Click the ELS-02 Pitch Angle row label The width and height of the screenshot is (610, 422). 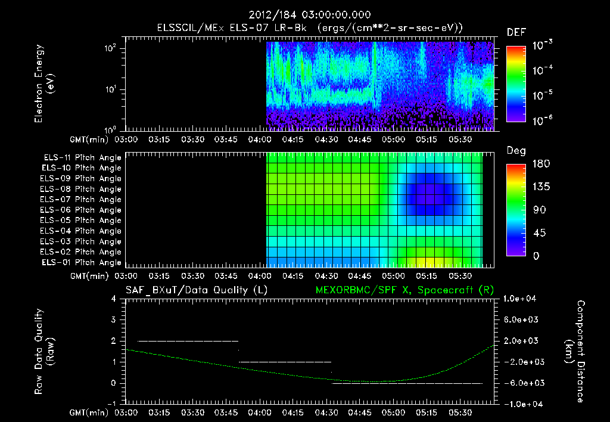click(80, 252)
